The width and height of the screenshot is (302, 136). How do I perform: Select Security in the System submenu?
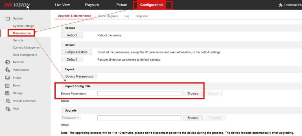[x=18, y=40]
